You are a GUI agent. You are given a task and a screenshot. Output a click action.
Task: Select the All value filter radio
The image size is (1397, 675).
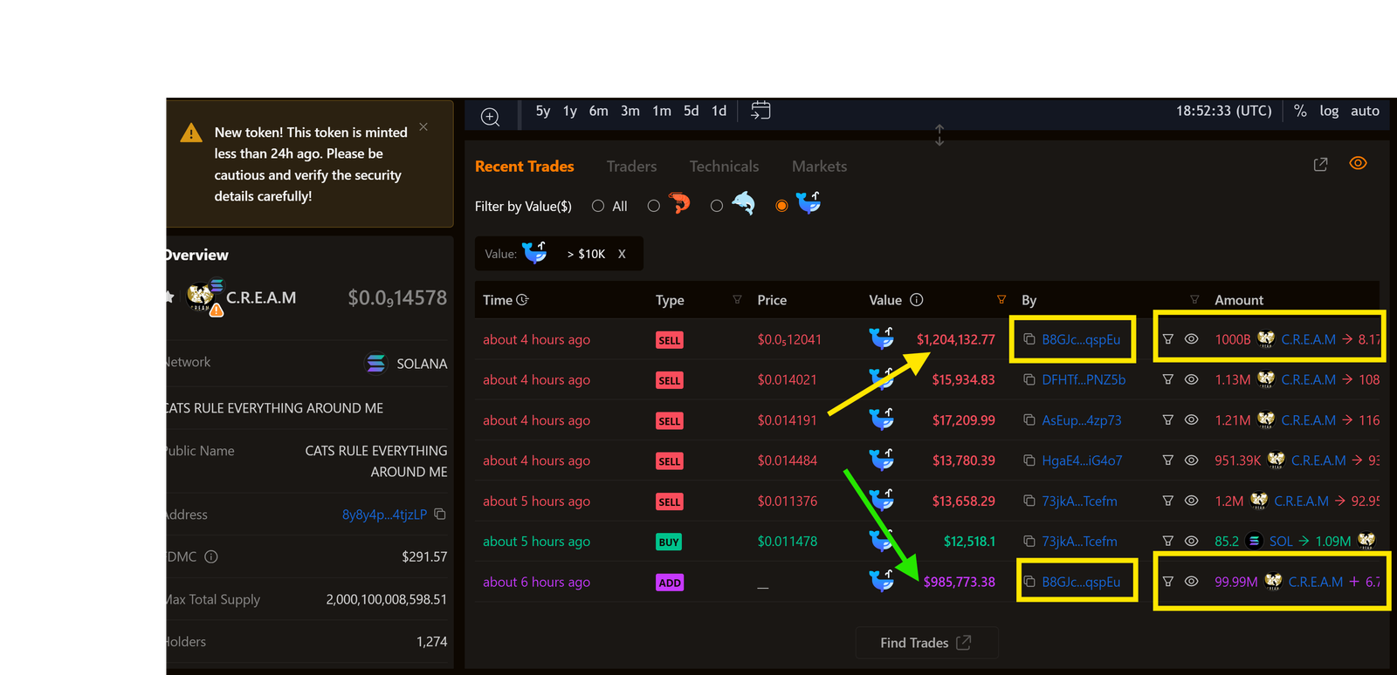(x=598, y=207)
